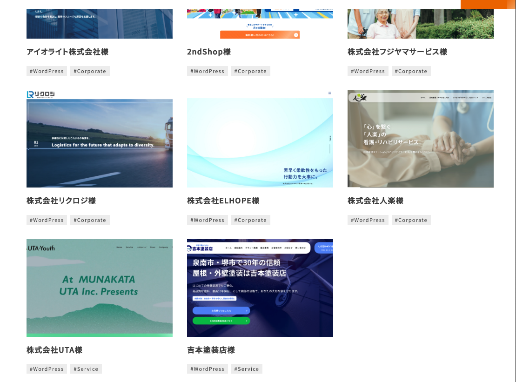Screen dimensions: 516x382
Task: Click ホーム in the 人楽 thumbnail navigation
Action: click(x=423, y=98)
